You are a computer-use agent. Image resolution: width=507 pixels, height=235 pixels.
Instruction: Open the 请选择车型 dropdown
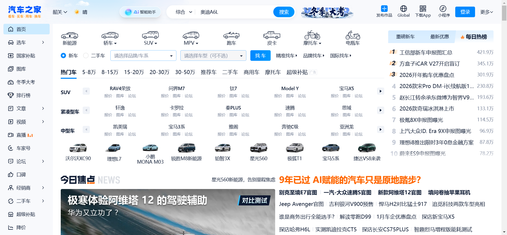(x=213, y=56)
